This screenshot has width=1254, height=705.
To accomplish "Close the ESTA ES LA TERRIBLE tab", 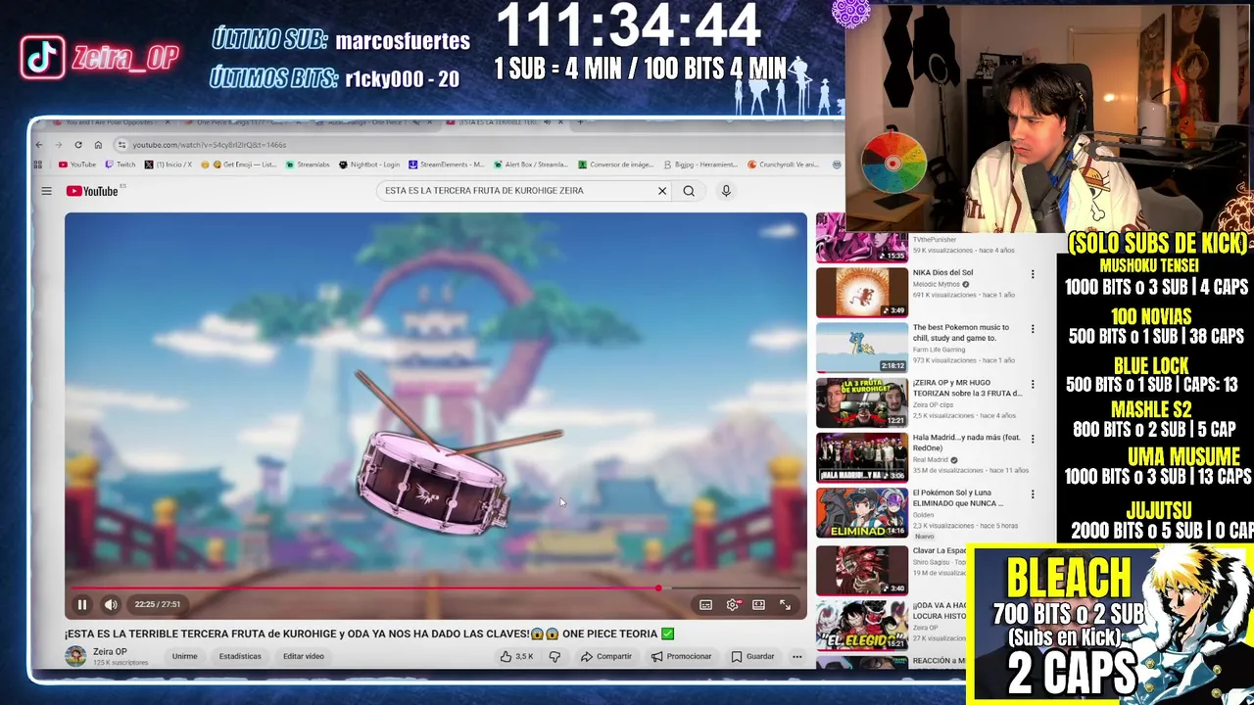I will pos(560,122).
